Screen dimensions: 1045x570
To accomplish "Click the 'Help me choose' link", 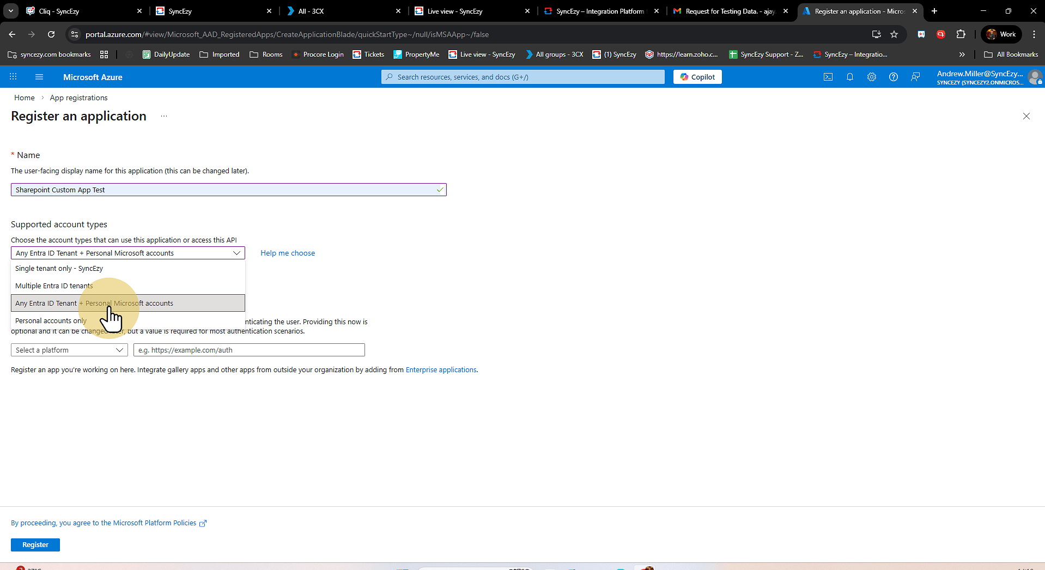I will pos(287,253).
